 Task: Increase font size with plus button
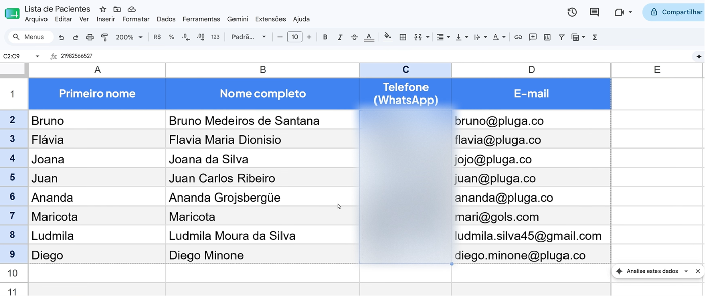[309, 37]
